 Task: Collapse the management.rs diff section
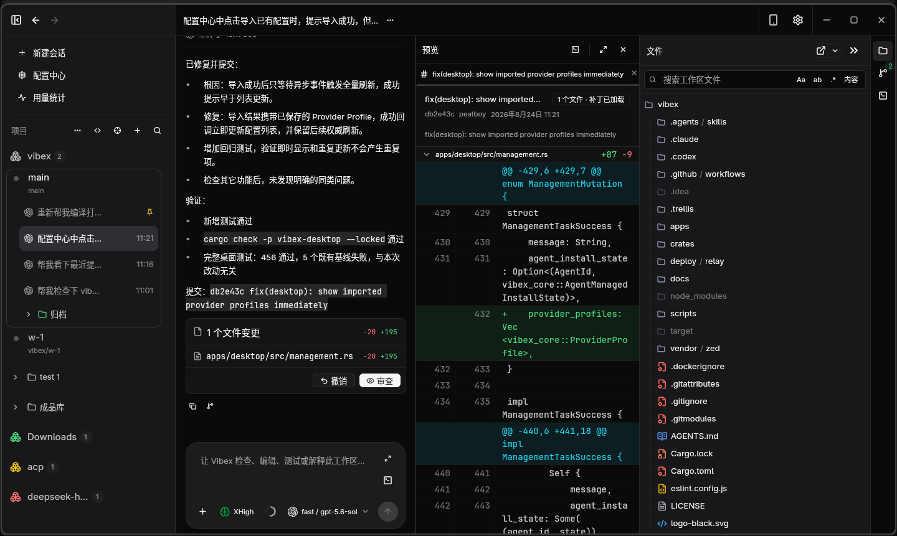coord(427,154)
